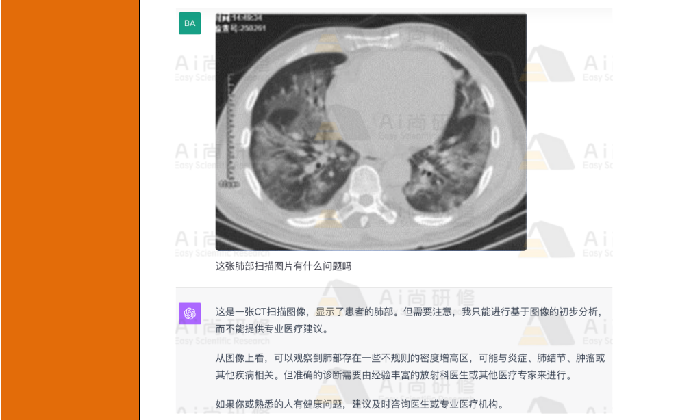This screenshot has height=420, width=678.
Task: Click the green BA user avatar
Action: pos(190,23)
